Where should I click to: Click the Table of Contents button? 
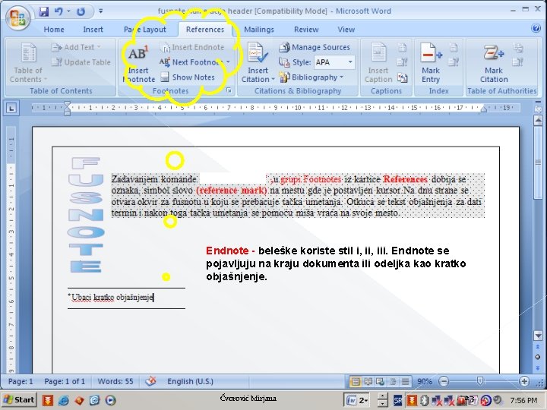click(28, 63)
